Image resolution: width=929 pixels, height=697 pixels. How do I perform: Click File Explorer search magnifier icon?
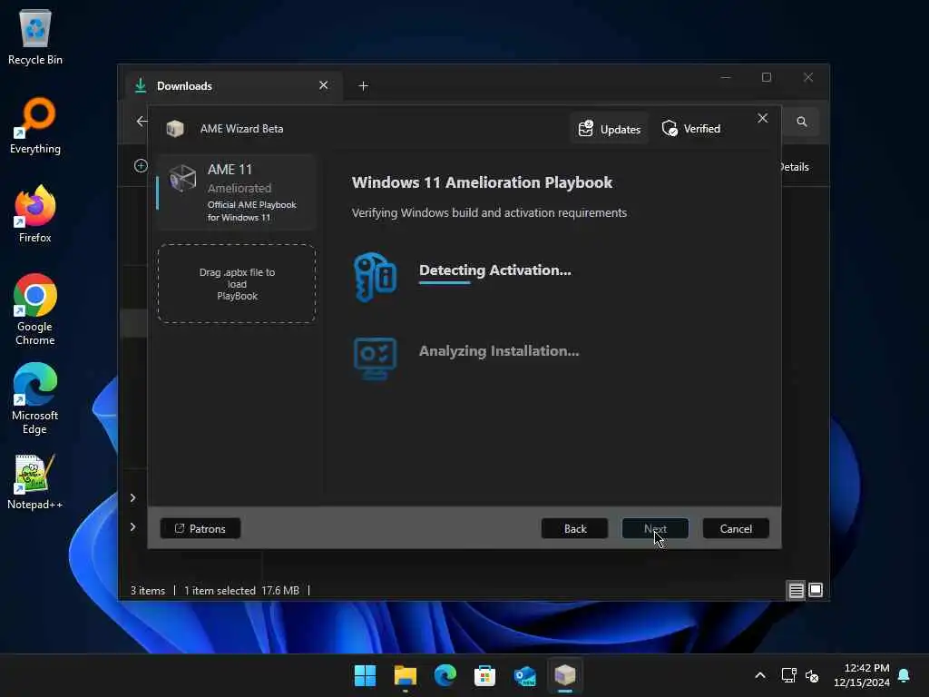(802, 122)
